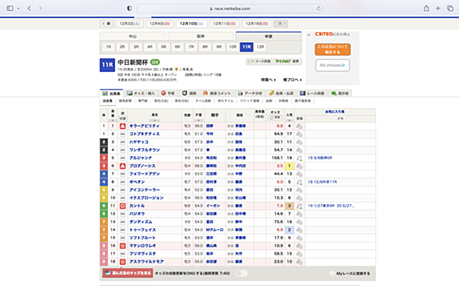Click mark icon for キラーアビリティ
Screen dimensions: 459x286
point(123,126)
